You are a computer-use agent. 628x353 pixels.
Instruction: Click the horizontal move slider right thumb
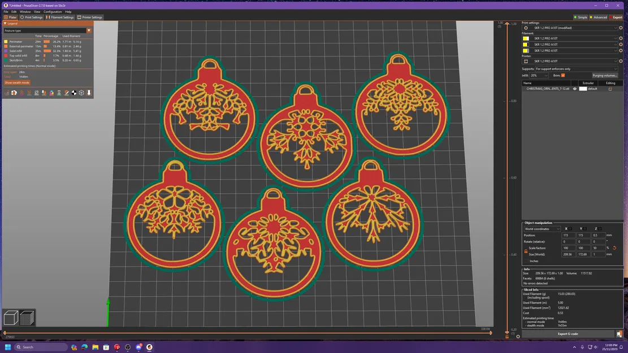click(491, 333)
